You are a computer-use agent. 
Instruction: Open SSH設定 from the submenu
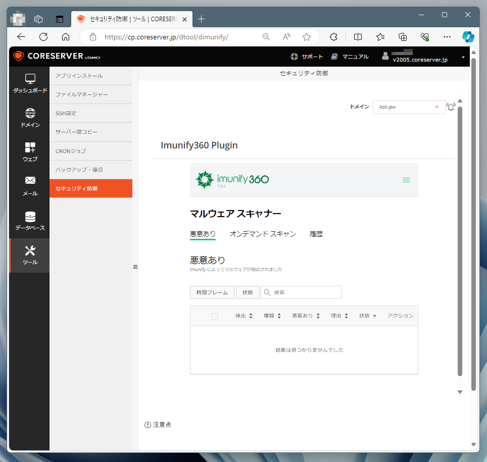tap(91, 113)
